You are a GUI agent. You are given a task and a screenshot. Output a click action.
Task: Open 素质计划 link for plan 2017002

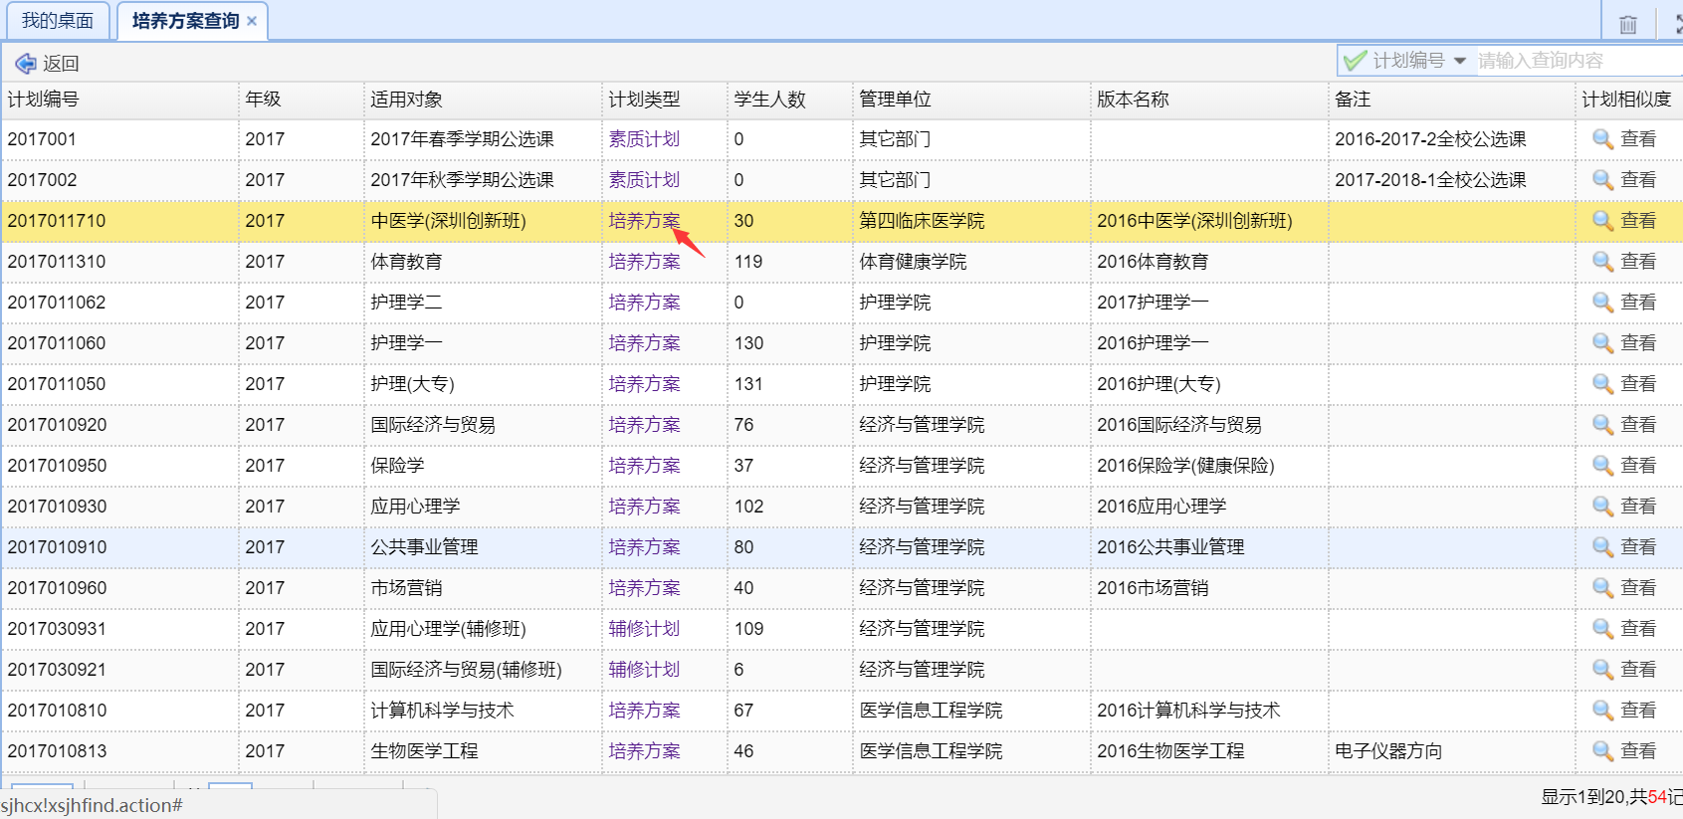click(x=644, y=180)
